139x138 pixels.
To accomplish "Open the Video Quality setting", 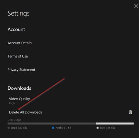I will (19, 99).
